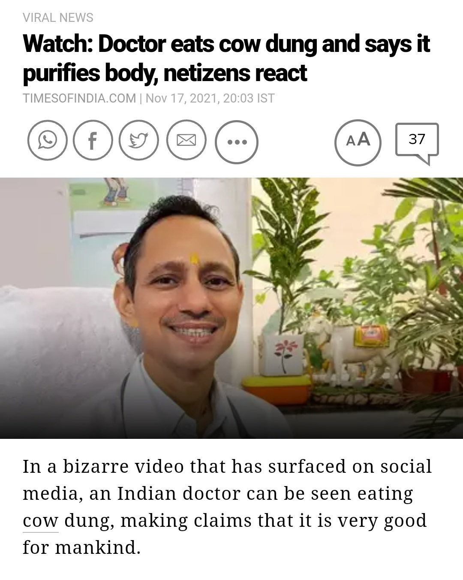
Task: Open the VIRAL NEWS section label
Action: coord(58,18)
